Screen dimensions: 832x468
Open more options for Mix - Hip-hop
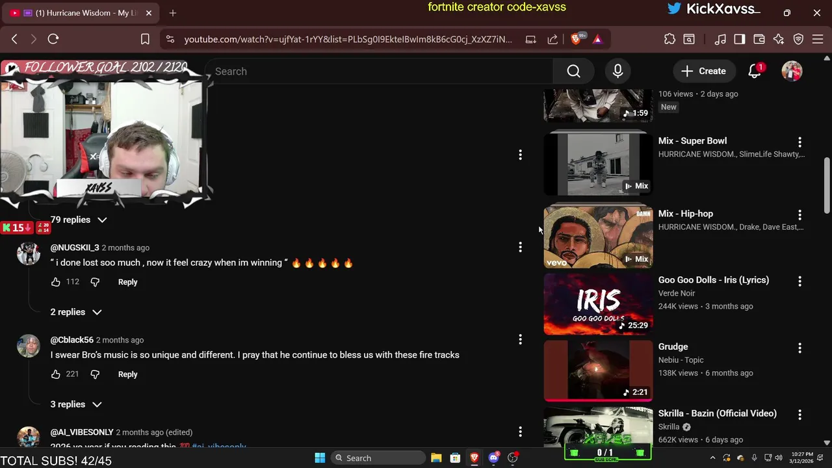pos(799,214)
